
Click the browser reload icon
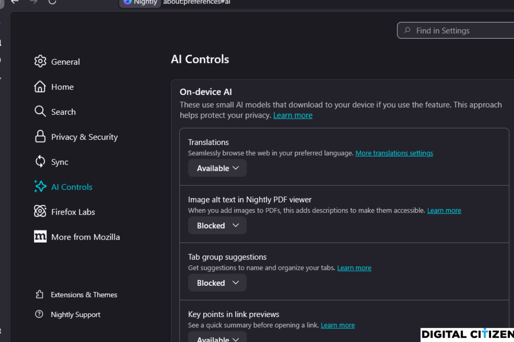point(52,2)
